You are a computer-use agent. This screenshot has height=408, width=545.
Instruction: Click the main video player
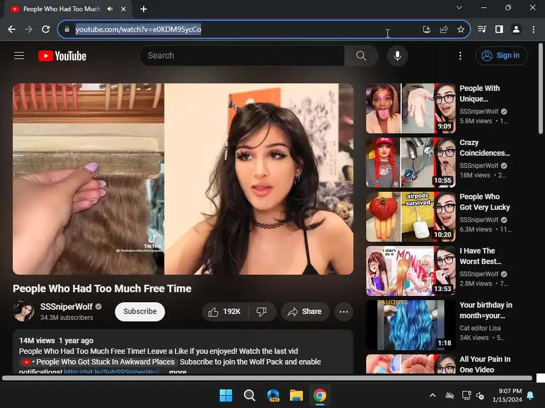(183, 179)
